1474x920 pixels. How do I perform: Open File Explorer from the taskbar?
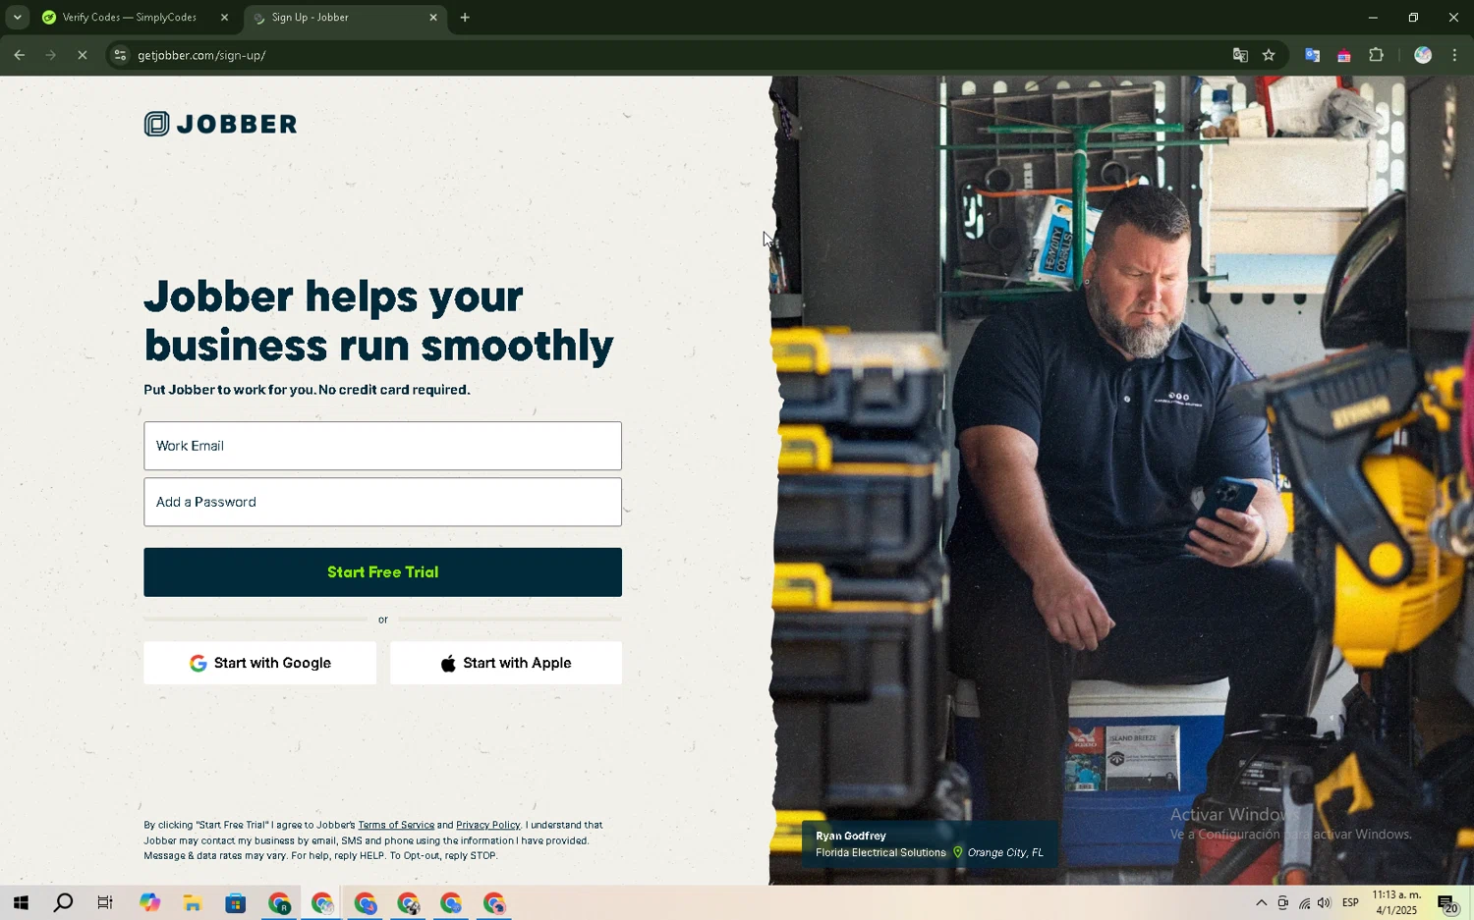pyautogui.click(x=193, y=903)
